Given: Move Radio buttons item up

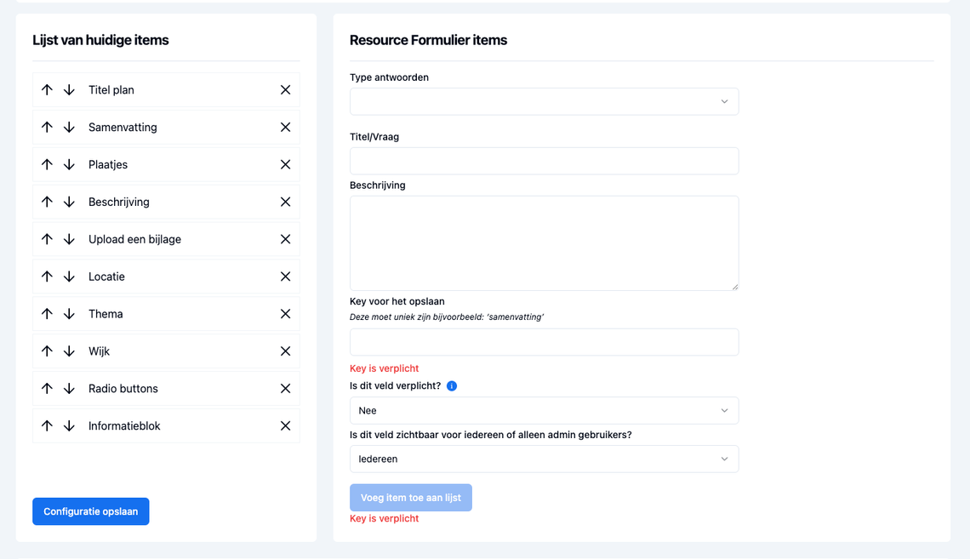Looking at the screenshot, I should click(47, 388).
